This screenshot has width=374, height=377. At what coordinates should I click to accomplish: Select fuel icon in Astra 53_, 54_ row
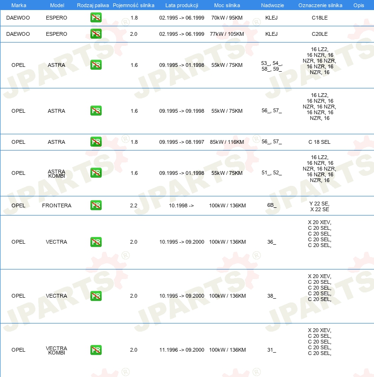tap(96, 65)
